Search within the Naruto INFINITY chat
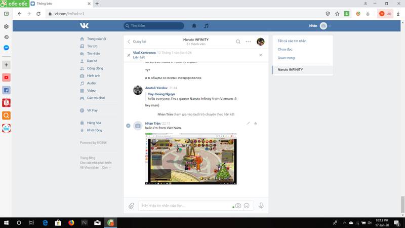Image resolution: width=405 pixels, height=228 pixels. tap(238, 42)
